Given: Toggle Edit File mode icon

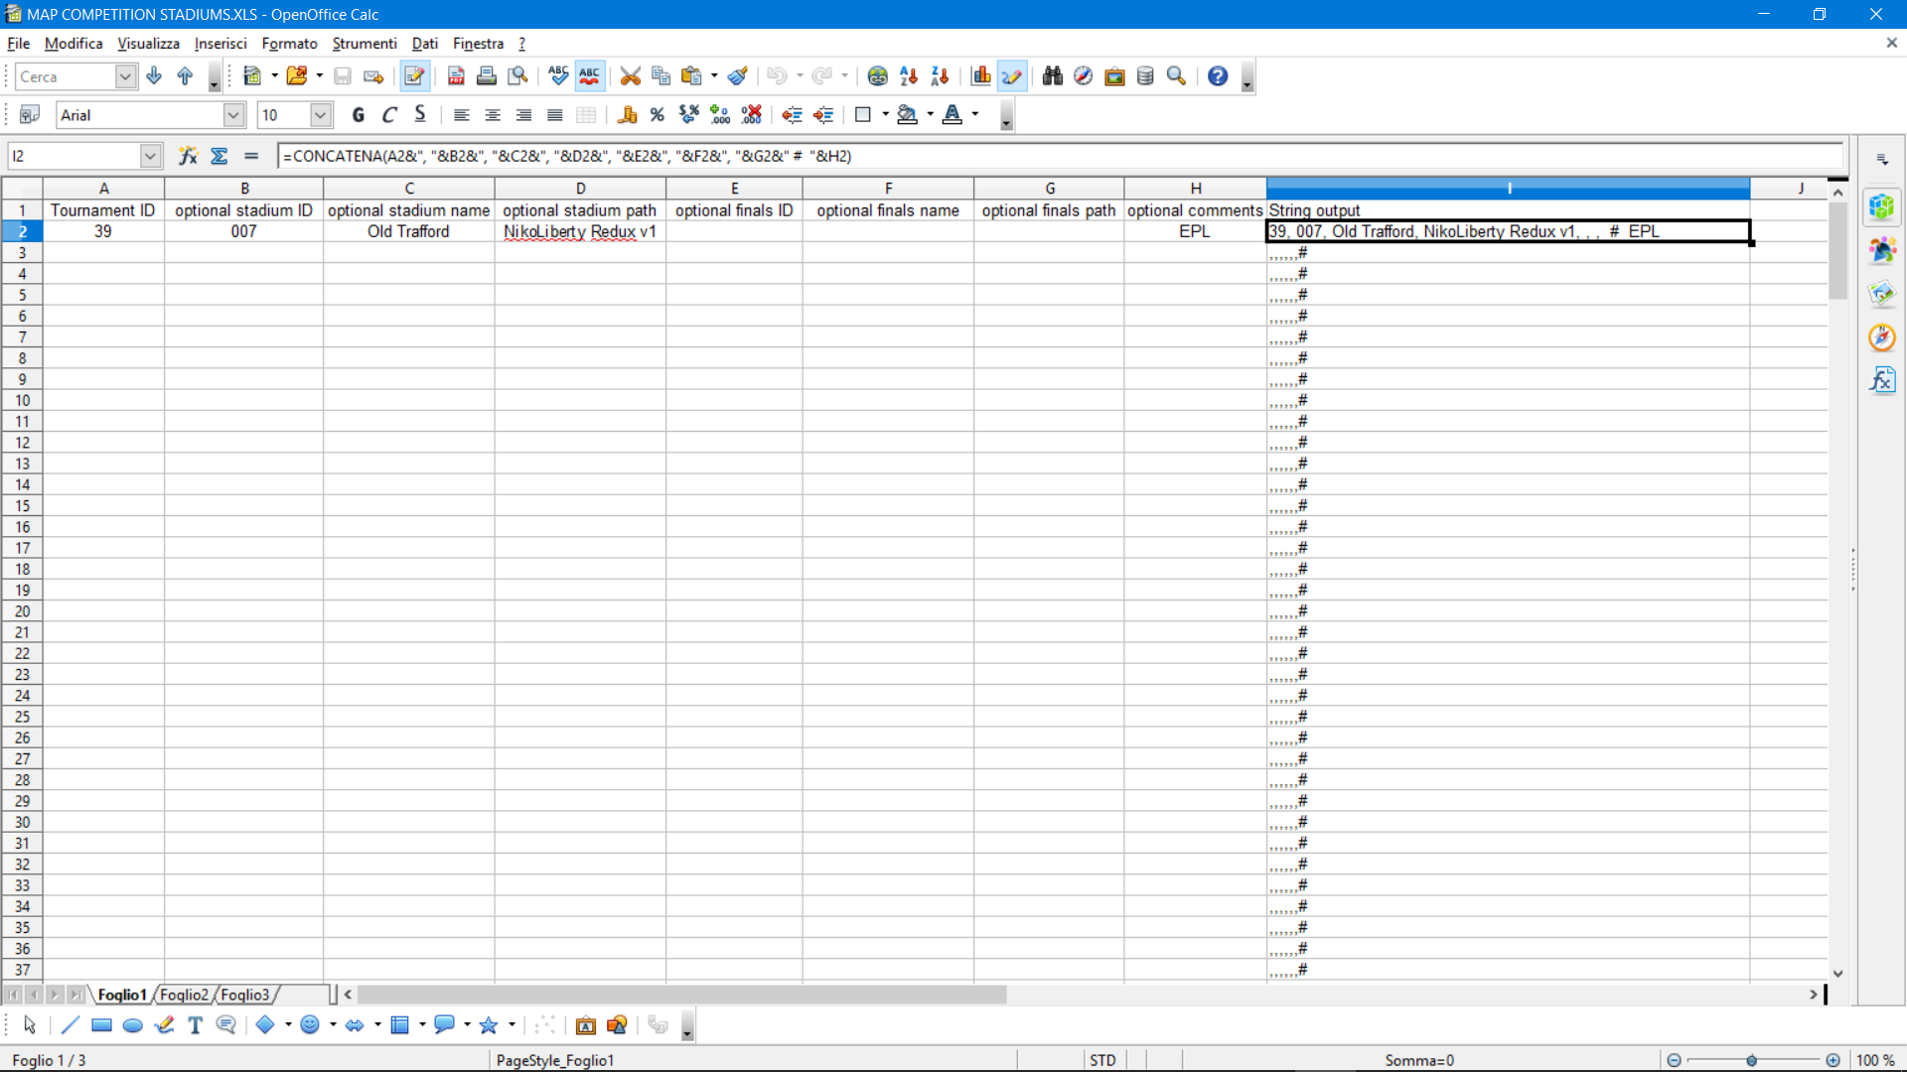Looking at the screenshot, I should (414, 76).
